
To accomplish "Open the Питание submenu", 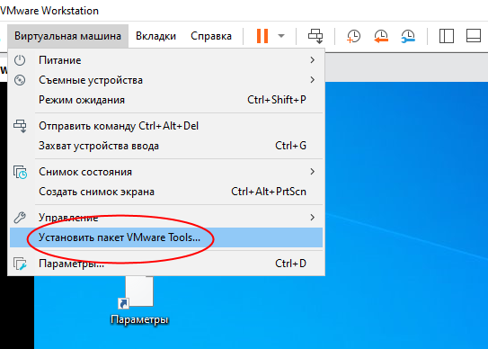I will coord(166,60).
